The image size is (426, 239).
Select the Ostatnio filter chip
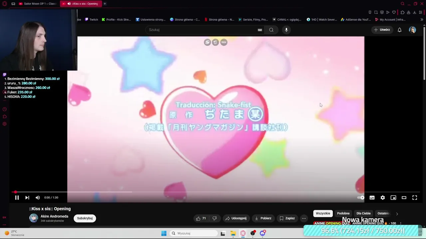click(x=383, y=213)
